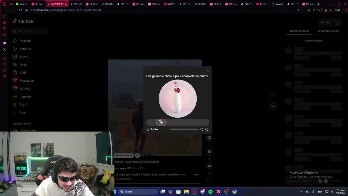Go forward in browser history
The width and height of the screenshot is (348, 196).
[x=15, y=10]
